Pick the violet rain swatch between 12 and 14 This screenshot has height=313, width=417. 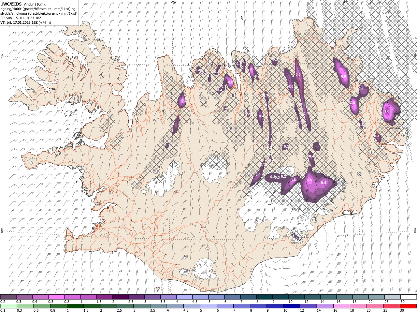tap(308, 306)
